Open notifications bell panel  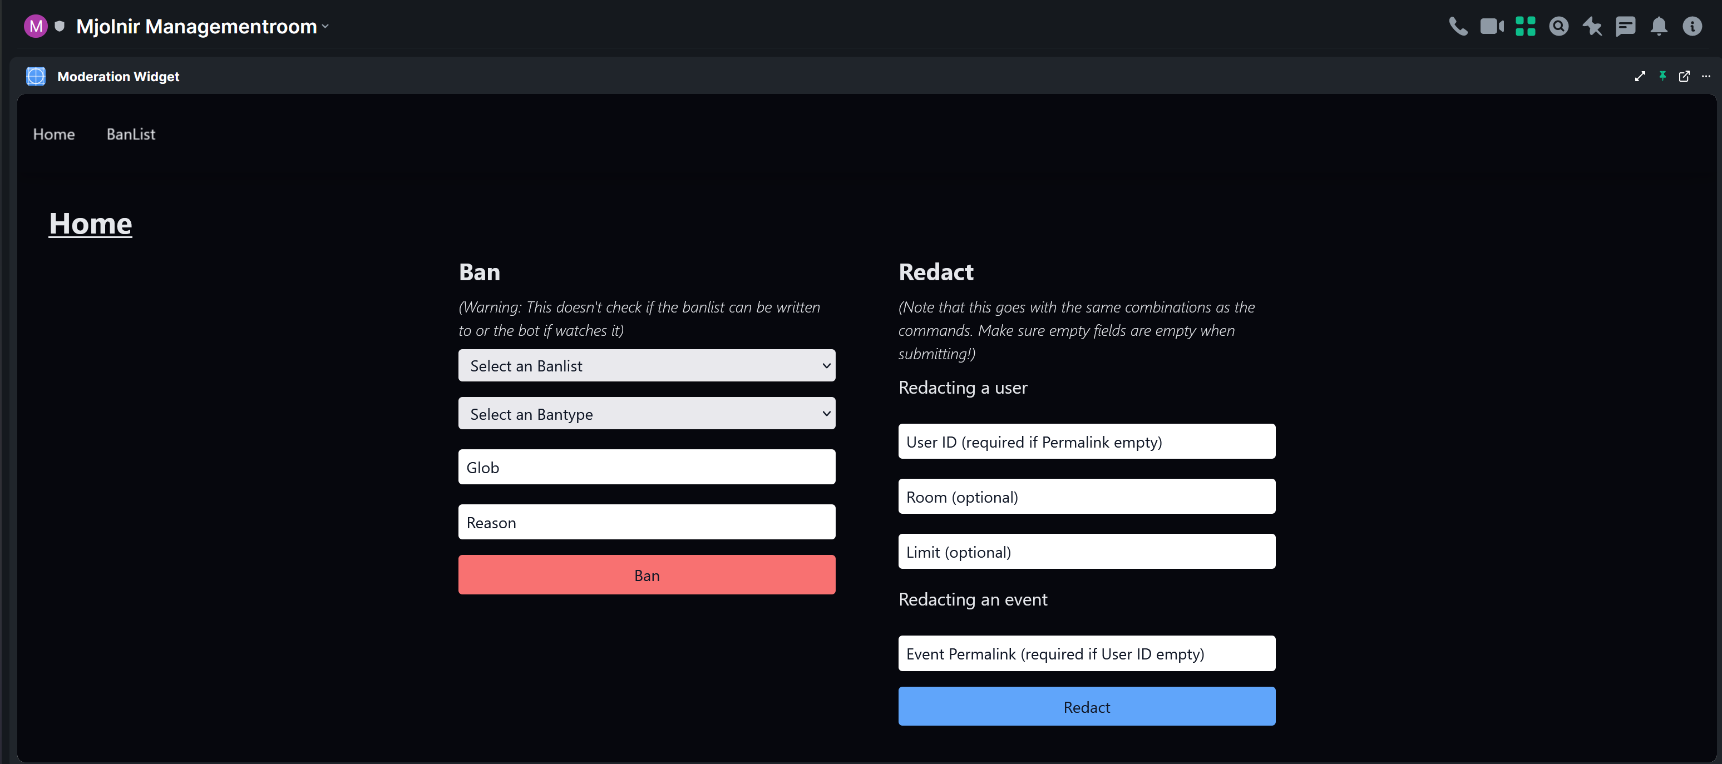(1659, 27)
